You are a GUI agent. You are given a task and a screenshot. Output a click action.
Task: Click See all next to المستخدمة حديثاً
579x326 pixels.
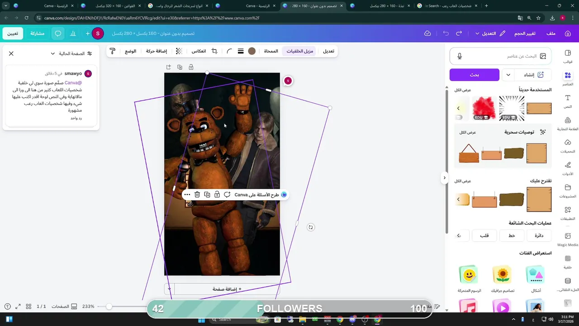[463, 90]
